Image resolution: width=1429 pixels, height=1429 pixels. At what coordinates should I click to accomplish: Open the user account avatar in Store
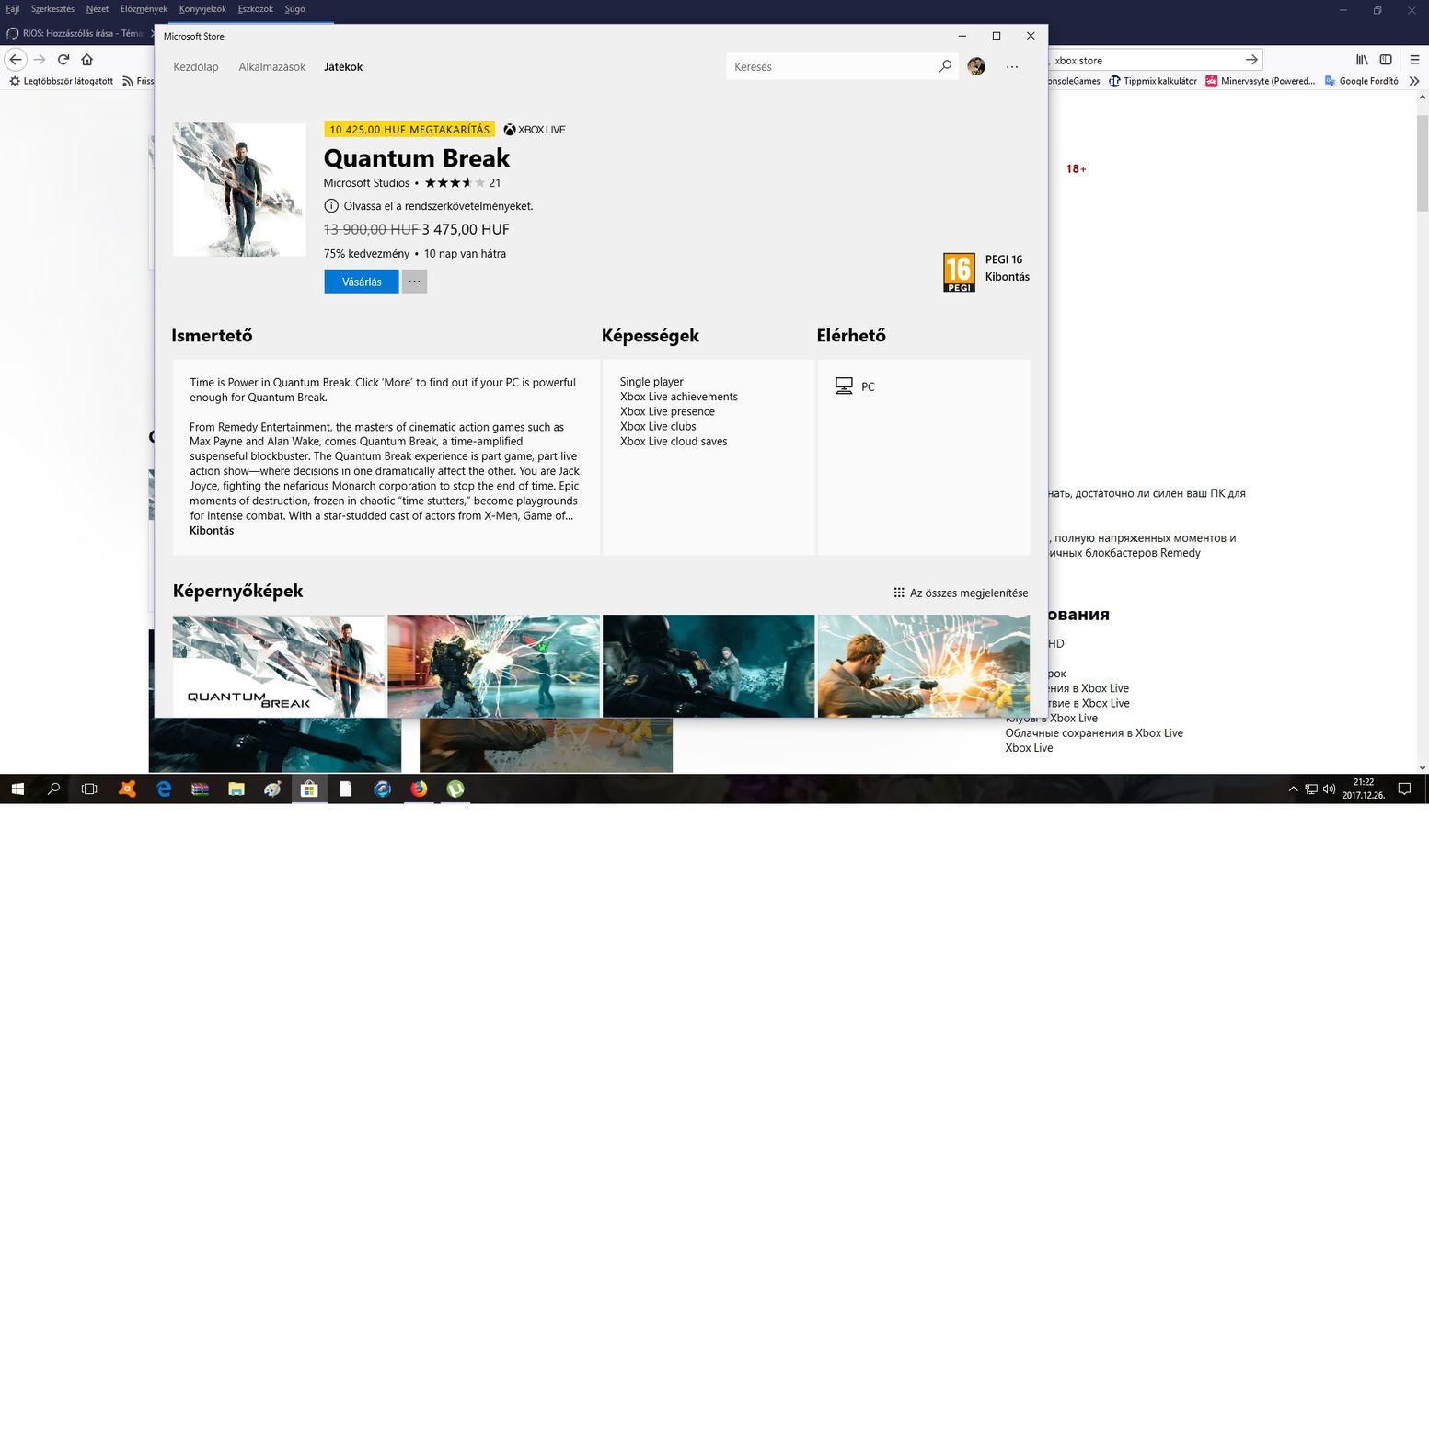[x=976, y=66]
